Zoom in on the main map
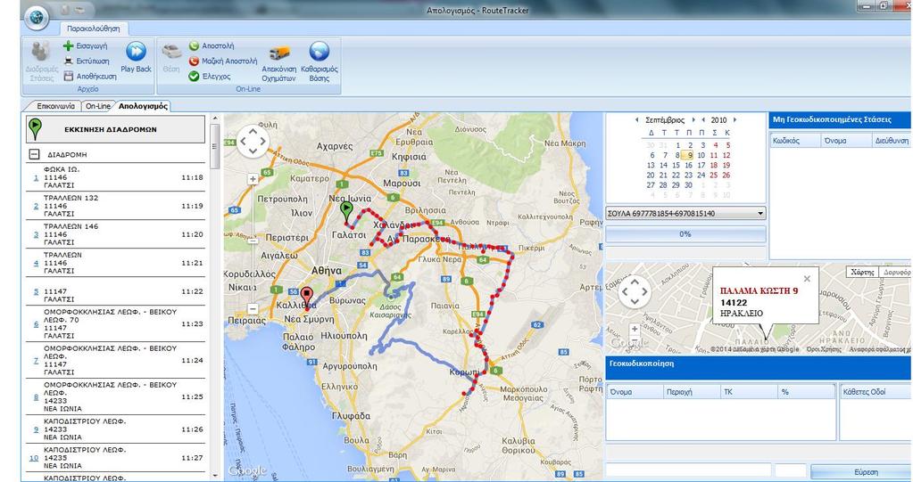The image size is (913, 482). click(253, 179)
